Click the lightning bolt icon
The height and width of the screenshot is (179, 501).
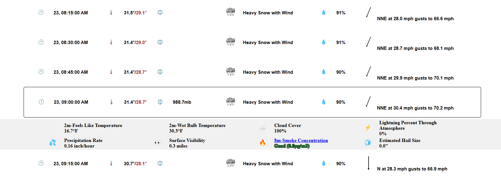[368, 128]
